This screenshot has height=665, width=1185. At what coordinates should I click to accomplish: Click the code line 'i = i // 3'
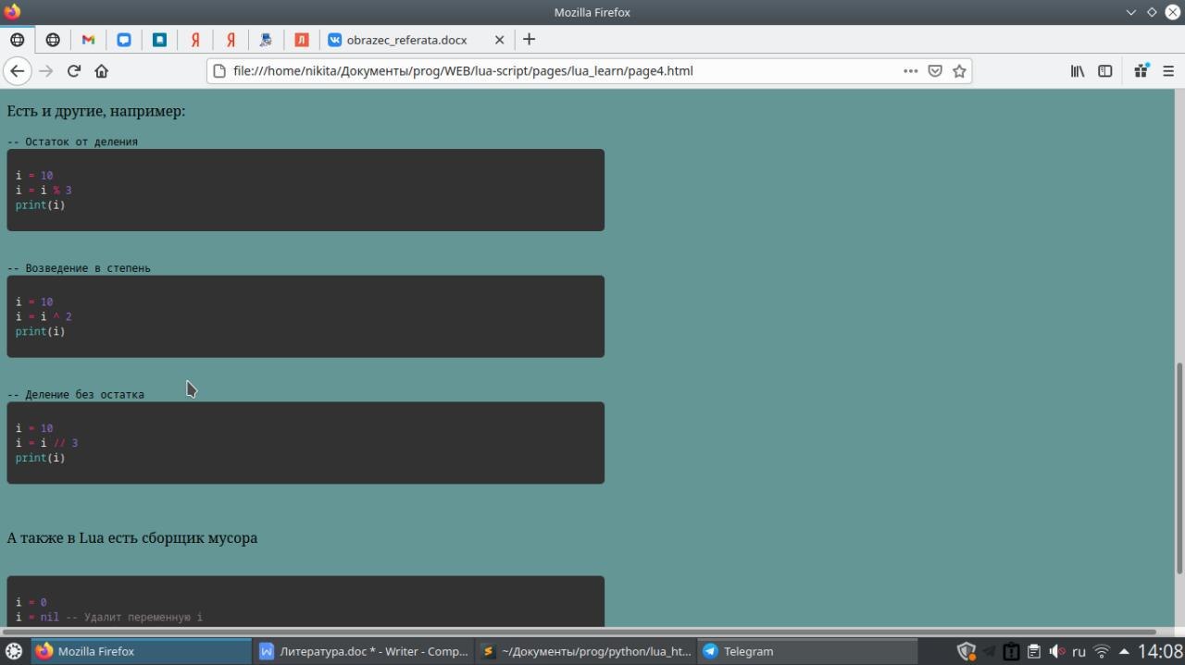pos(46,443)
